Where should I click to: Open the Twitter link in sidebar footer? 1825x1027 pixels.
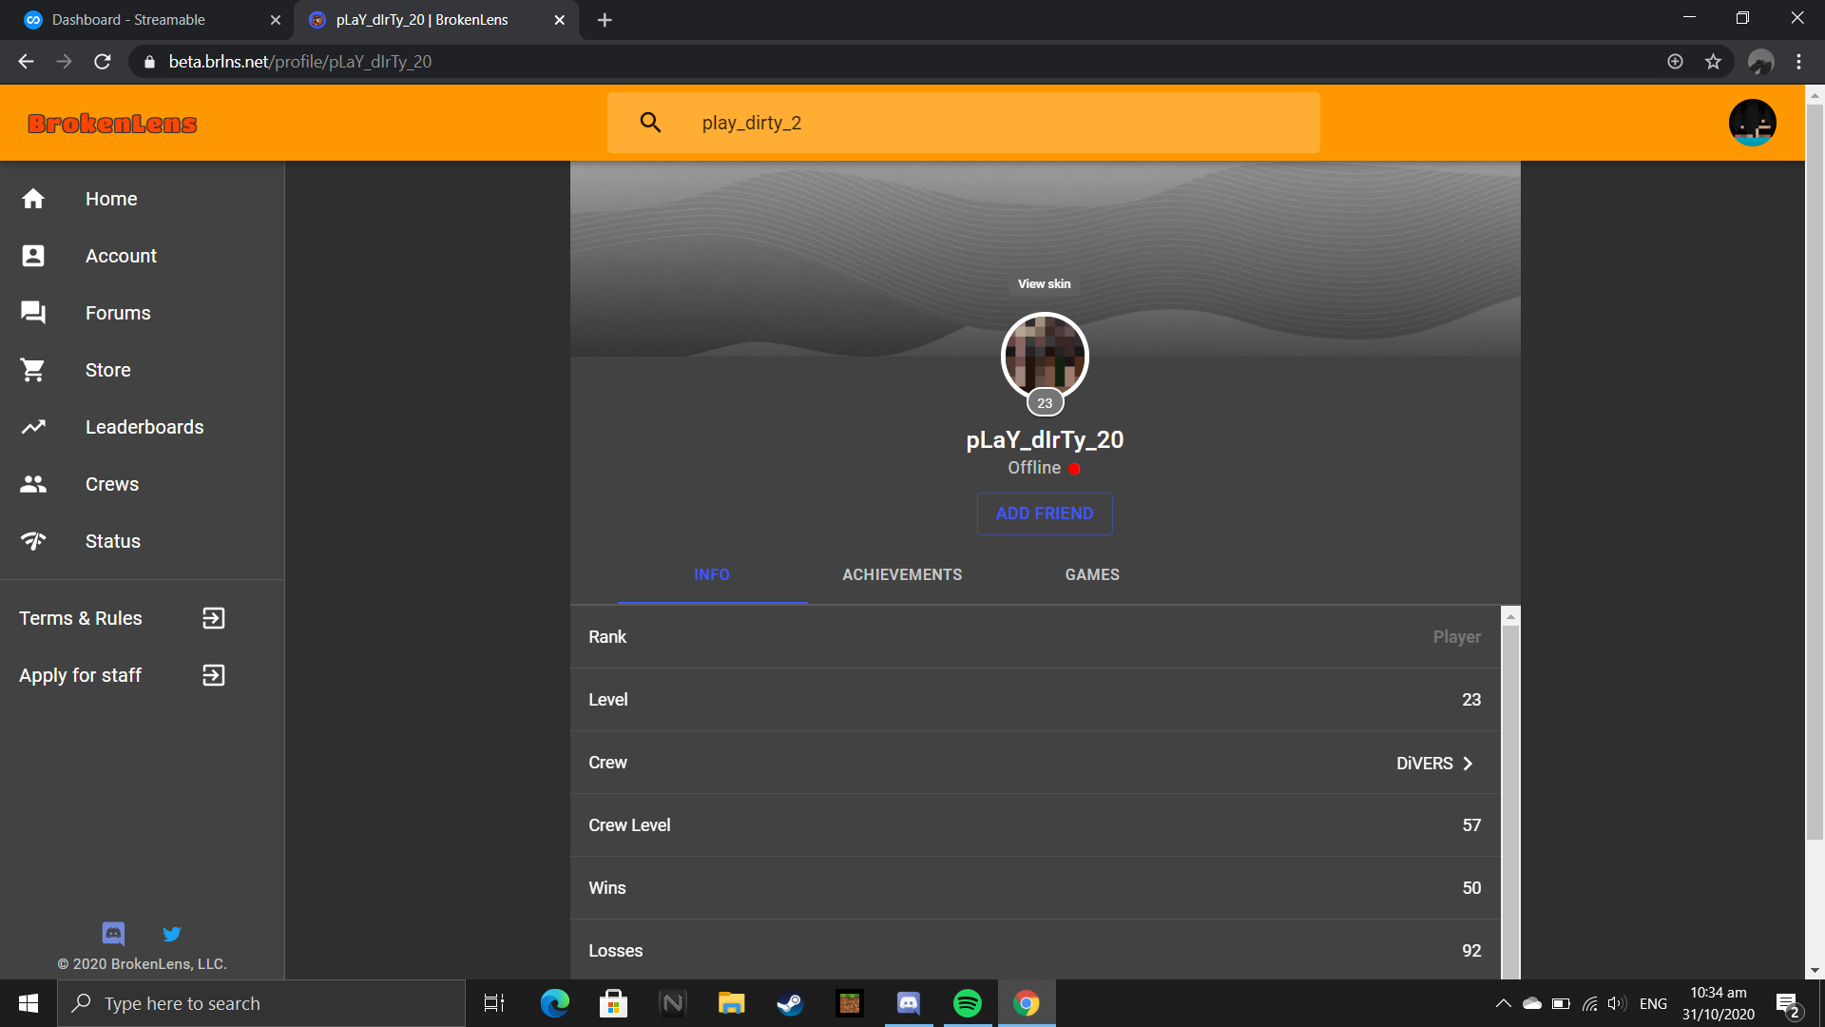click(171, 933)
